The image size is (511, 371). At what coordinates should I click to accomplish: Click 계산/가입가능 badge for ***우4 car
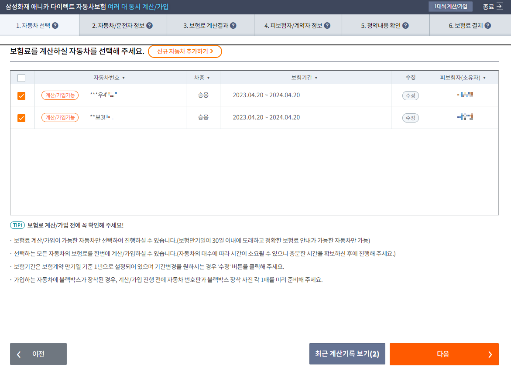tap(60, 95)
